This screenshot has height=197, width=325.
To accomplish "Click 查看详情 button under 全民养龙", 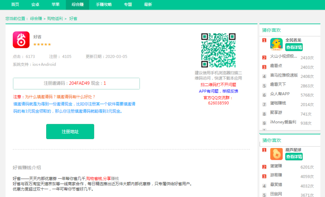I will (294, 47).
